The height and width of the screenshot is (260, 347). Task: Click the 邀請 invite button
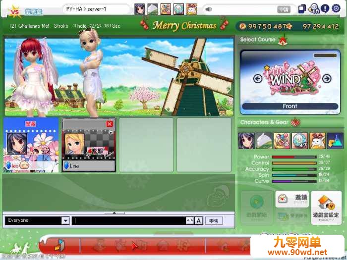coord(292,199)
